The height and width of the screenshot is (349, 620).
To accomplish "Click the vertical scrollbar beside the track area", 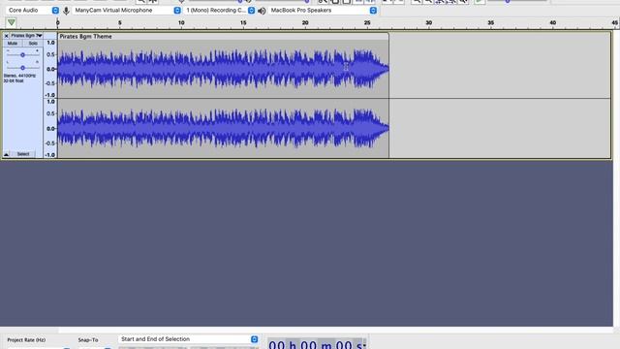I will pyautogui.click(x=616, y=178).
